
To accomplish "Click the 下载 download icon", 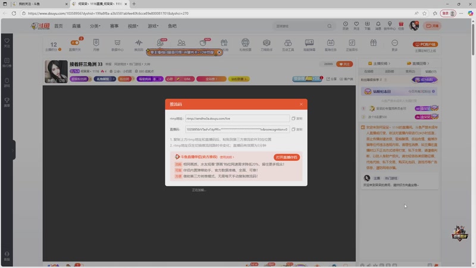I will (x=367, y=26).
